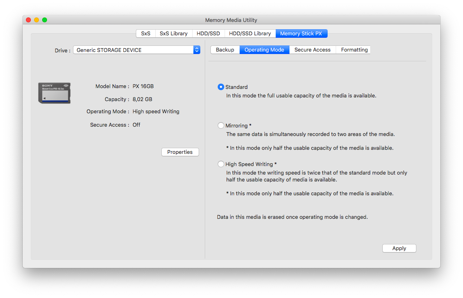Screen dimensions: 463x298
Task: Click the 'PX 16GB' model name value
Action: (x=143, y=86)
